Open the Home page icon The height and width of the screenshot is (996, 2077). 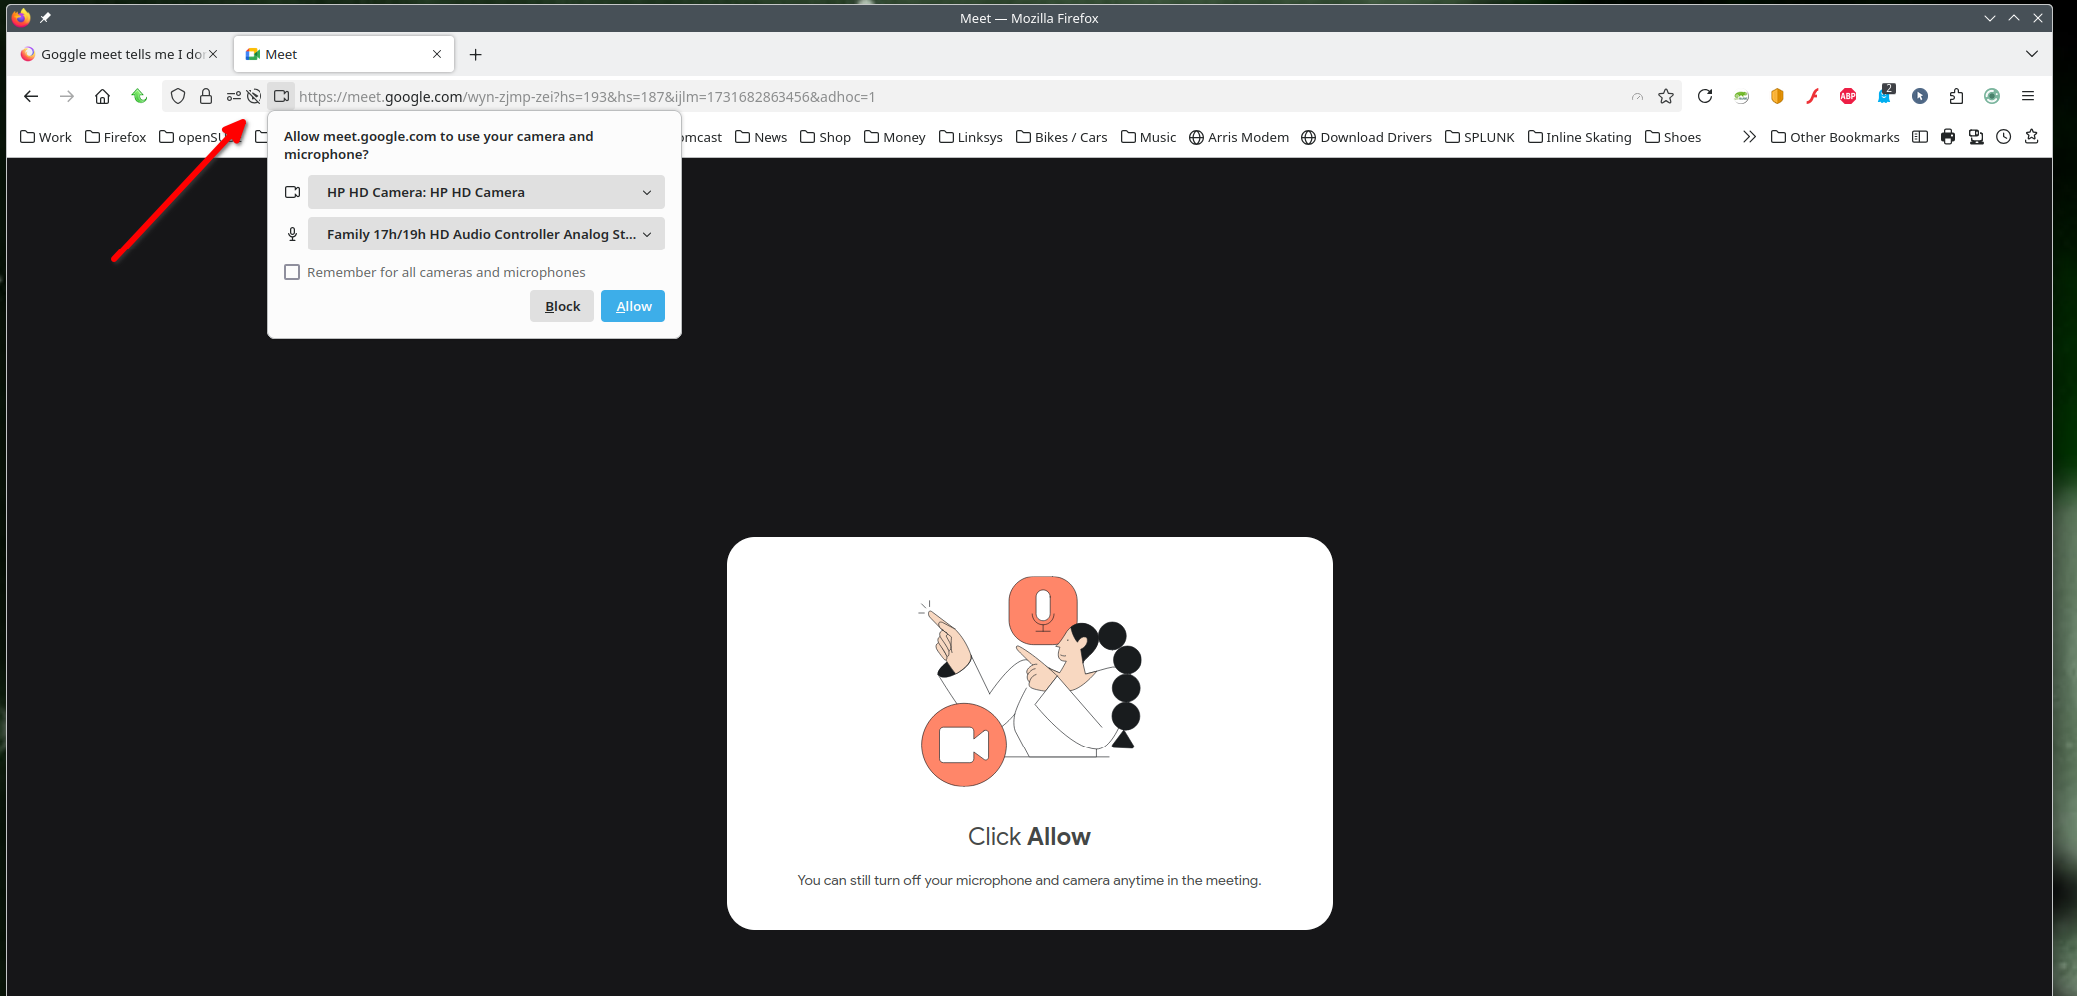102,96
